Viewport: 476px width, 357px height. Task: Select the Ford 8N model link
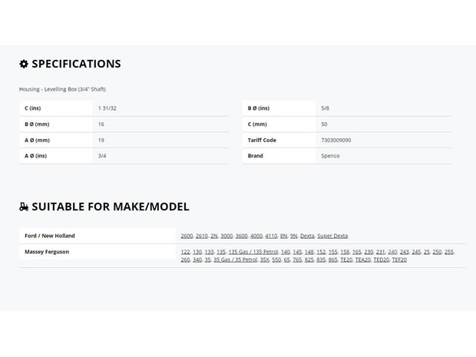coord(283,236)
